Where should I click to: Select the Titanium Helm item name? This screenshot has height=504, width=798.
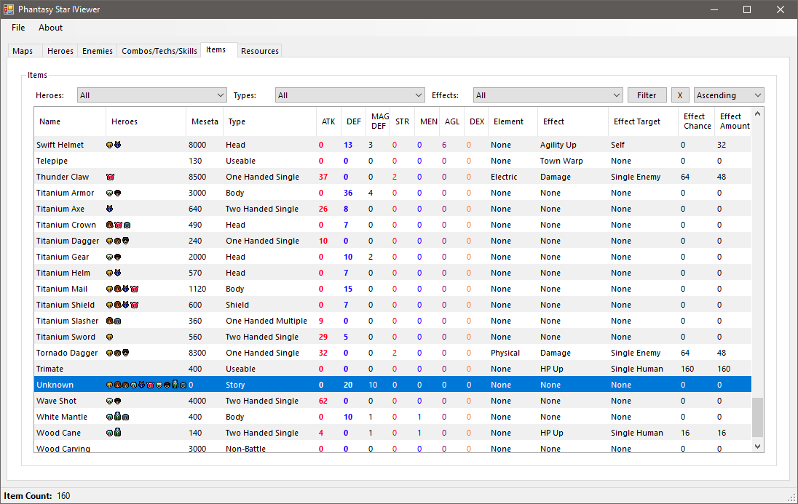point(63,273)
